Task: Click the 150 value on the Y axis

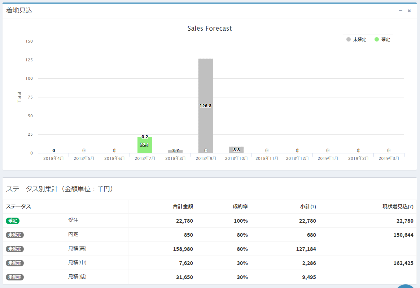Action: click(29, 41)
